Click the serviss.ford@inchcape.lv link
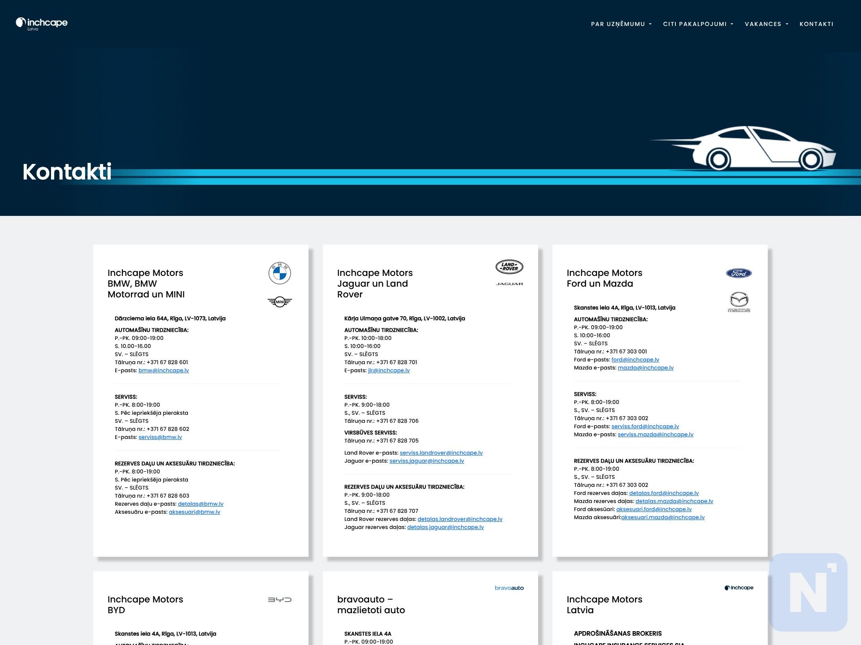 [x=645, y=426]
